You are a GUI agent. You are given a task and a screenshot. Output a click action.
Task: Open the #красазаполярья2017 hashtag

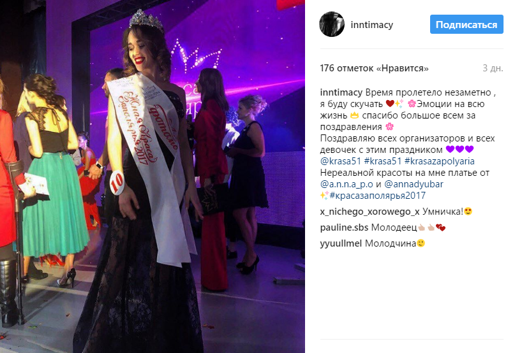[377, 196]
